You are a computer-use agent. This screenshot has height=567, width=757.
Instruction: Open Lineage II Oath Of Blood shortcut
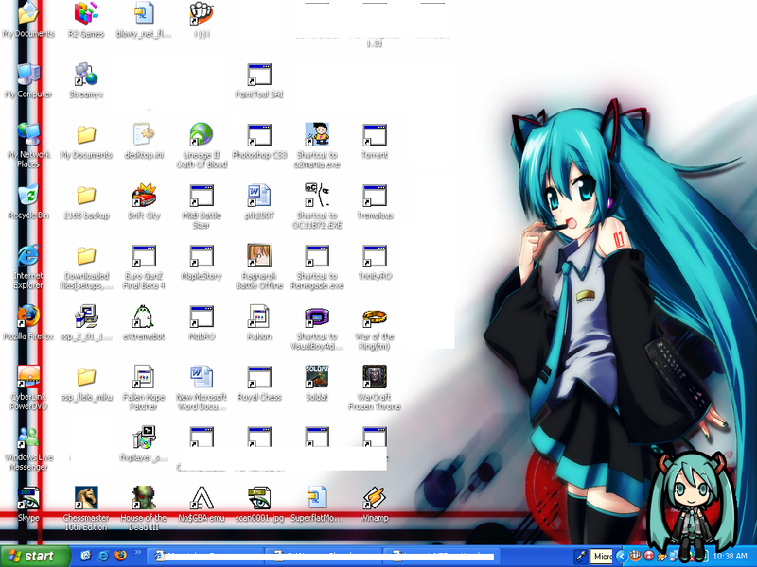tap(202, 135)
